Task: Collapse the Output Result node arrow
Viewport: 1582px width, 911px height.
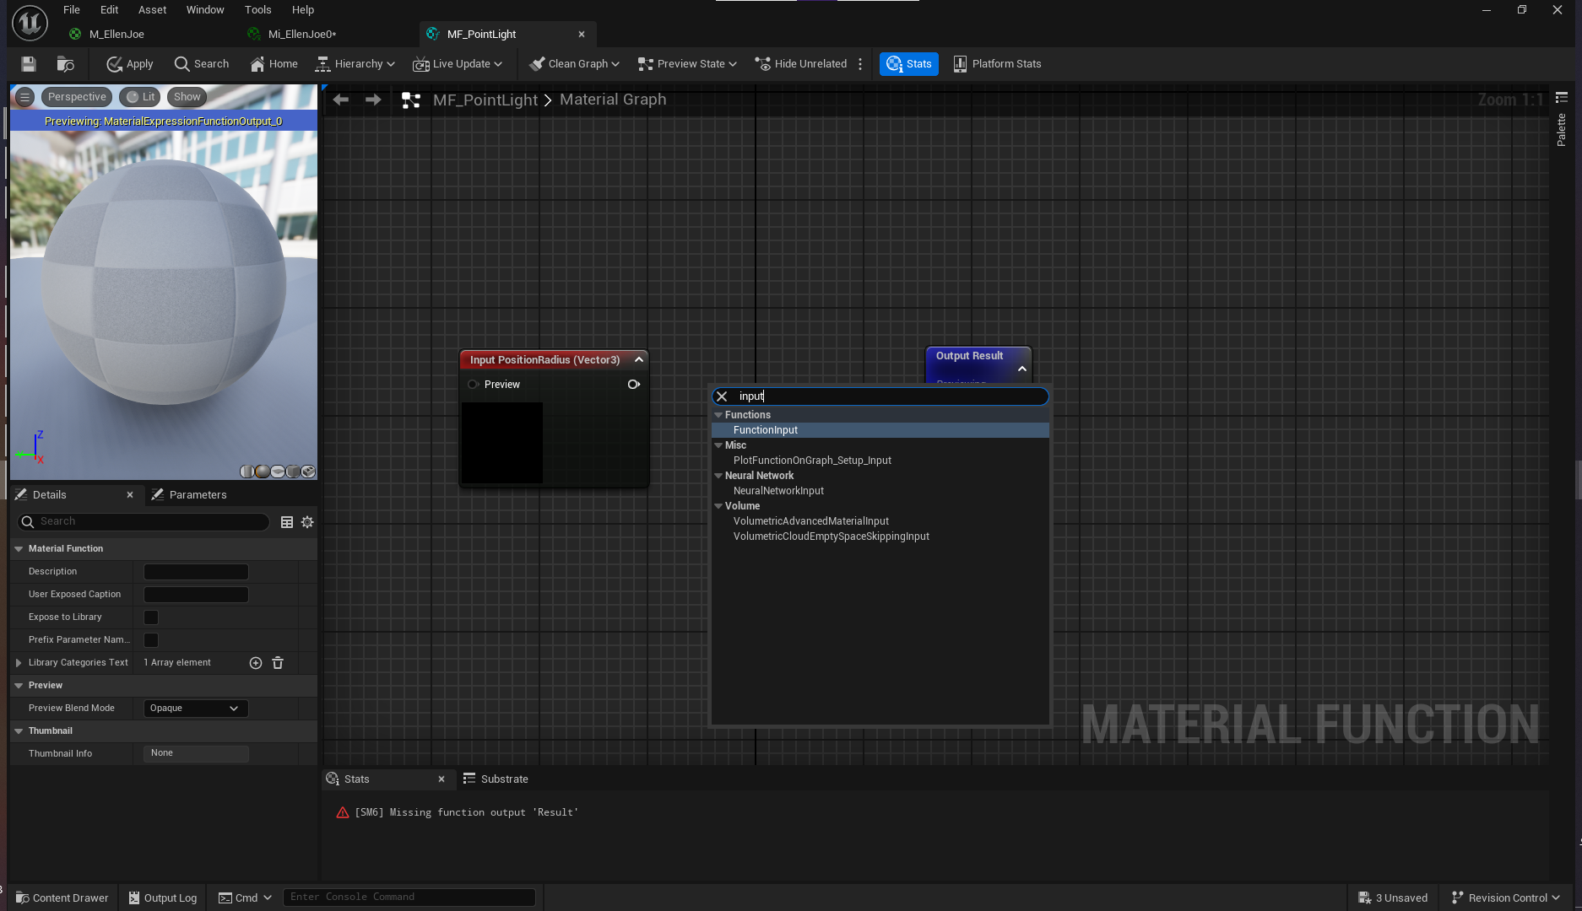Action: 1022,369
